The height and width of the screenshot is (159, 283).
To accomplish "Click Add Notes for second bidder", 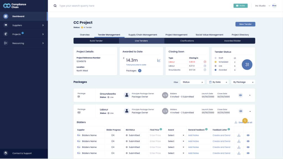I will click(193, 141).
